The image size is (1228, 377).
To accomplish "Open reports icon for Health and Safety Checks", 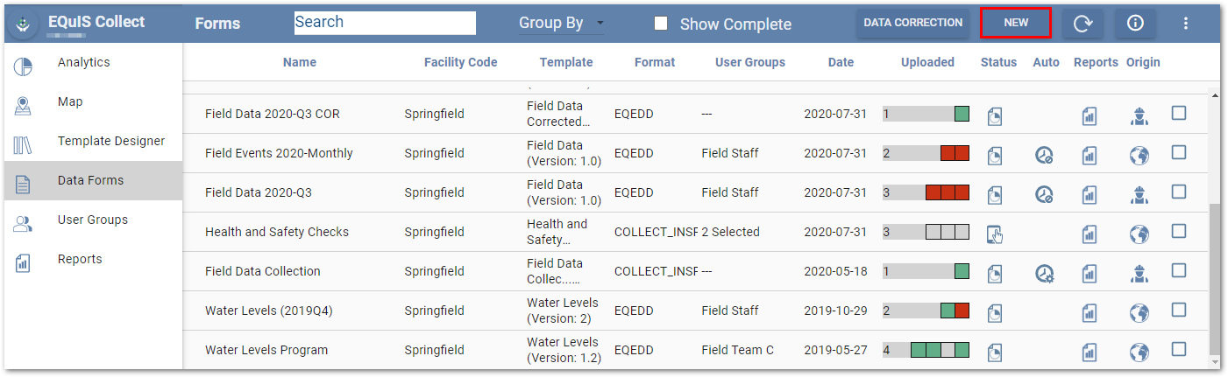I will click(x=1090, y=234).
